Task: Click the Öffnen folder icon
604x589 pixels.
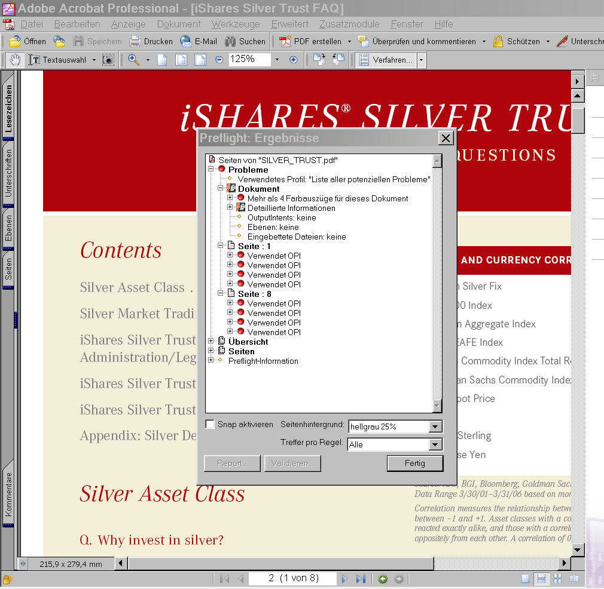Action: (x=14, y=41)
